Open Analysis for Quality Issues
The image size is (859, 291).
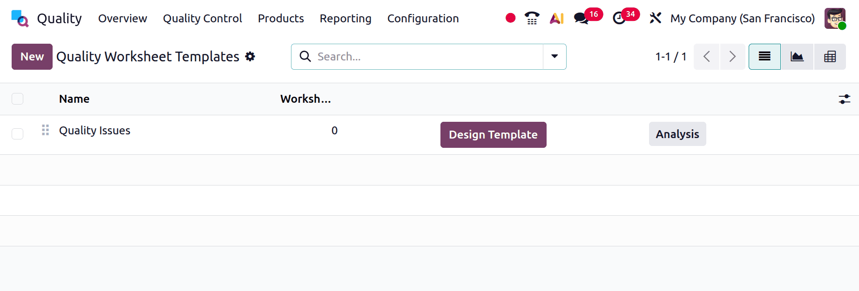tap(677, 134)
